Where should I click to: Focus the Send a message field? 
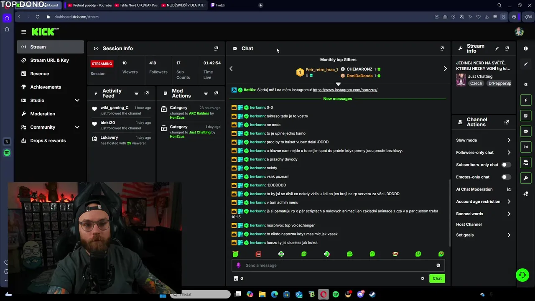point(338,265)
